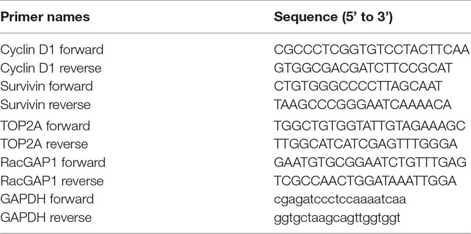The image size is (471, 234).
Task: Click the Survivin reverse primer name
Action: [x=45, y=105]
